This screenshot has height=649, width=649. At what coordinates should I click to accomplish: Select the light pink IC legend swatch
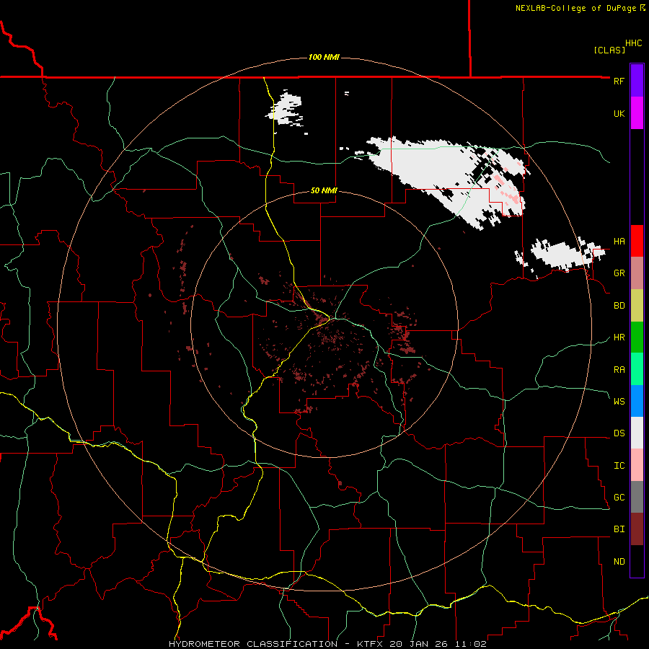click(637, 465)
